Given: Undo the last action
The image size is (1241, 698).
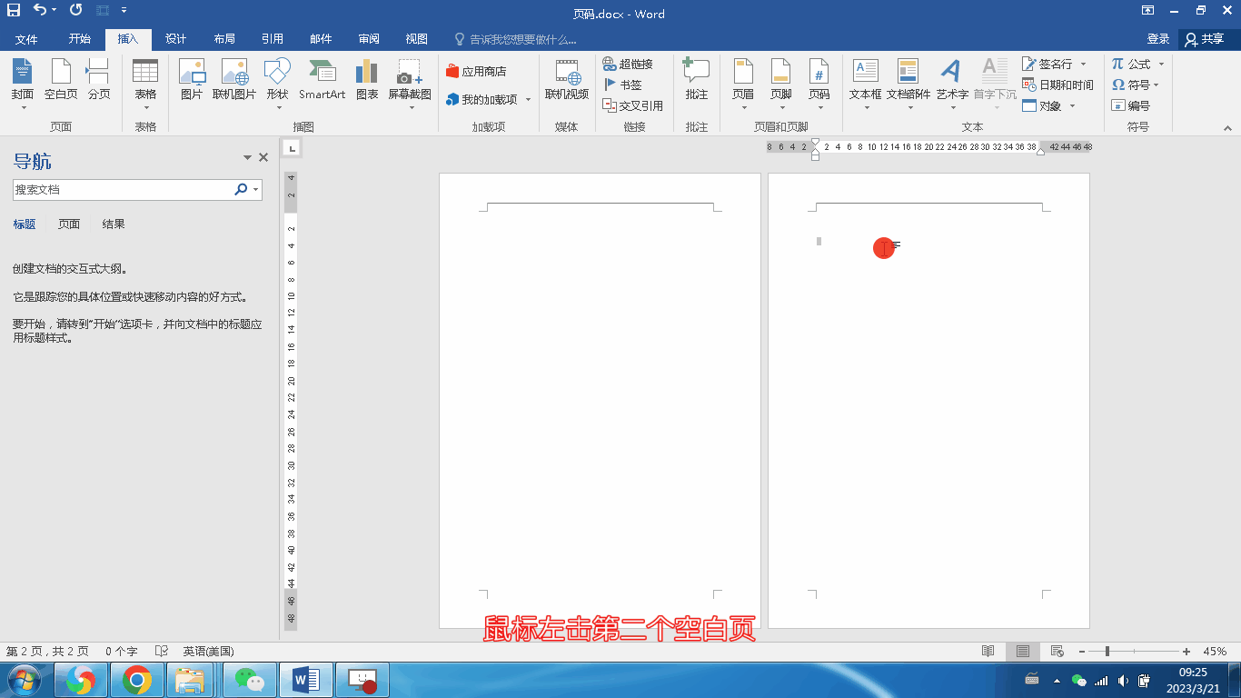Looking at the screenshot, I should [x=40, y=11].
